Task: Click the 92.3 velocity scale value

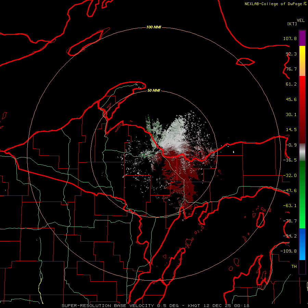Action: tap(291, 54)
